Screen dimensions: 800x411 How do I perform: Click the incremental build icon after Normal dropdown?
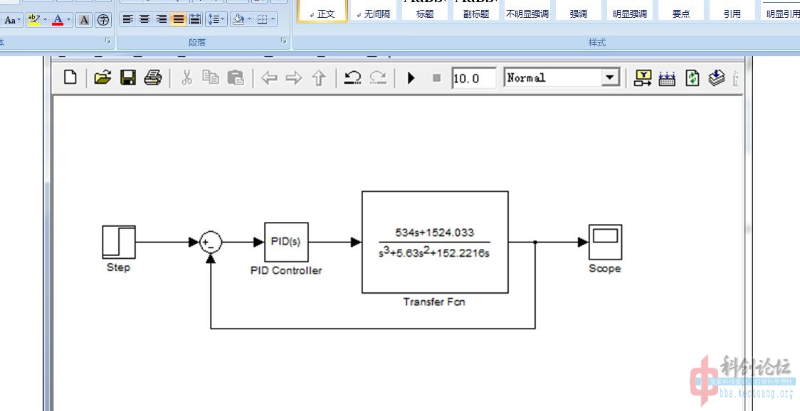click(x=643, y=78)
